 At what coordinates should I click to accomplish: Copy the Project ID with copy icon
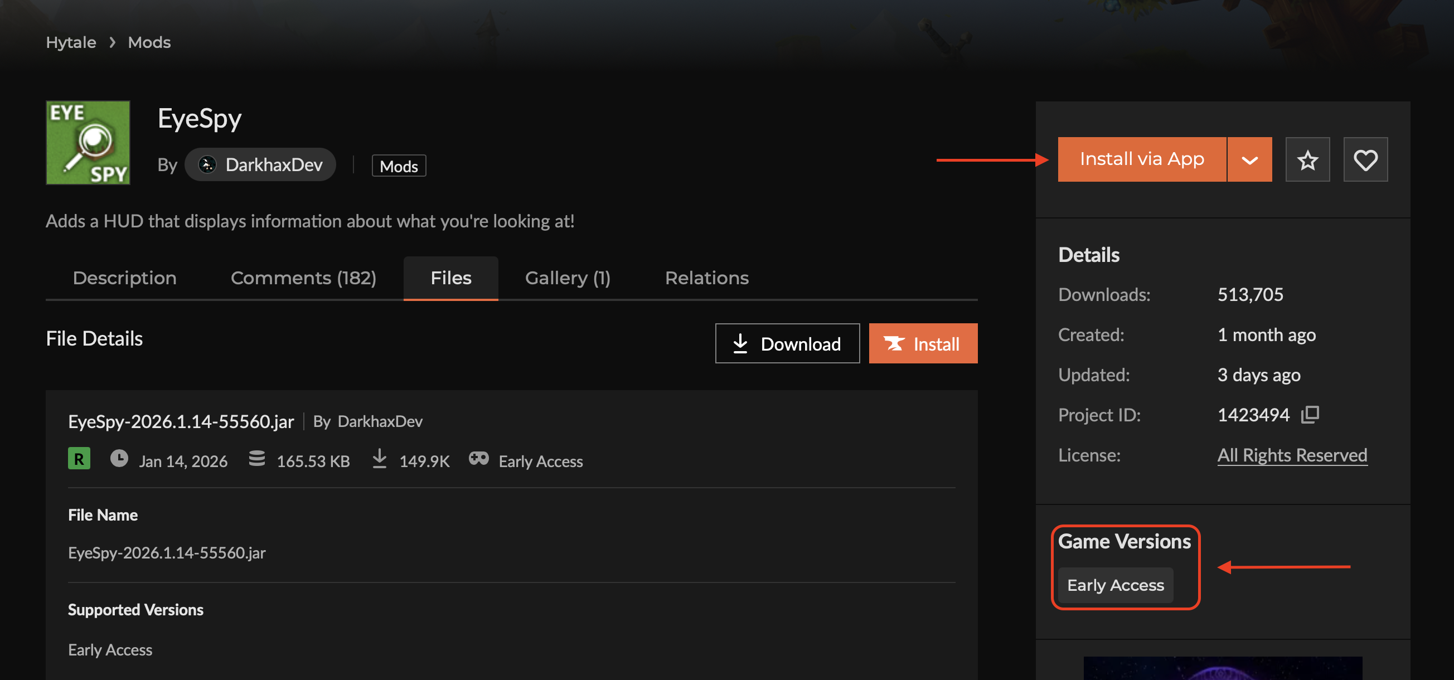pos(1310,415)
